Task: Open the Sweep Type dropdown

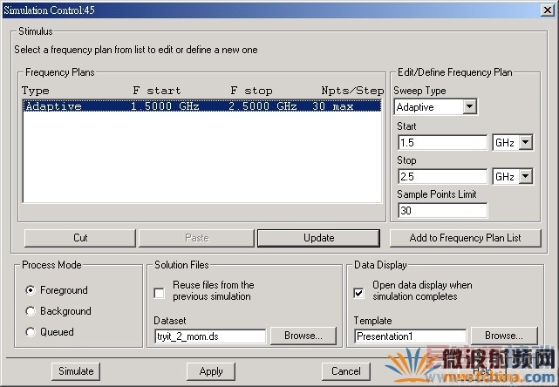Action: coord(469,106)
